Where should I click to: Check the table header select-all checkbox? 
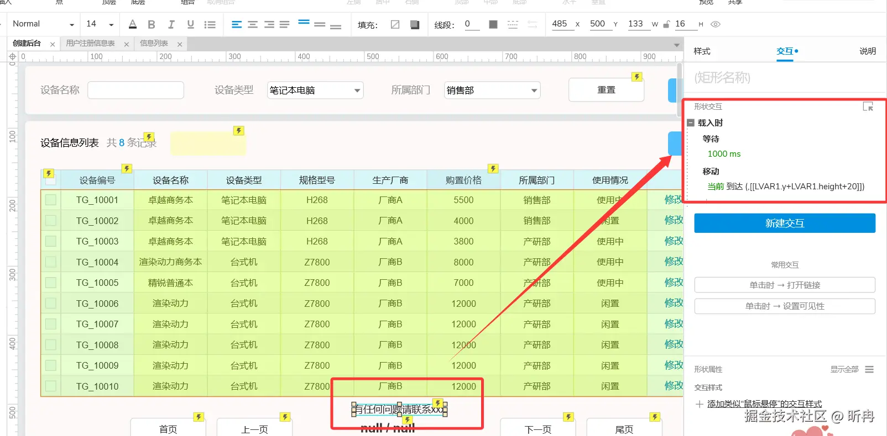pos(50,180)
